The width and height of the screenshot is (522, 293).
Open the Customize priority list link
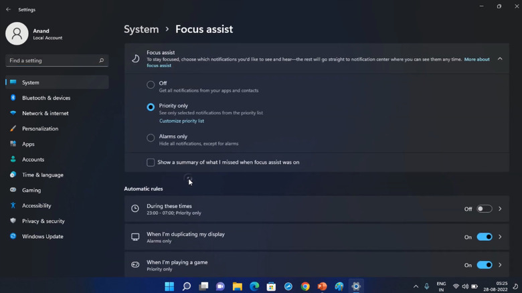[x=181, y=121]
